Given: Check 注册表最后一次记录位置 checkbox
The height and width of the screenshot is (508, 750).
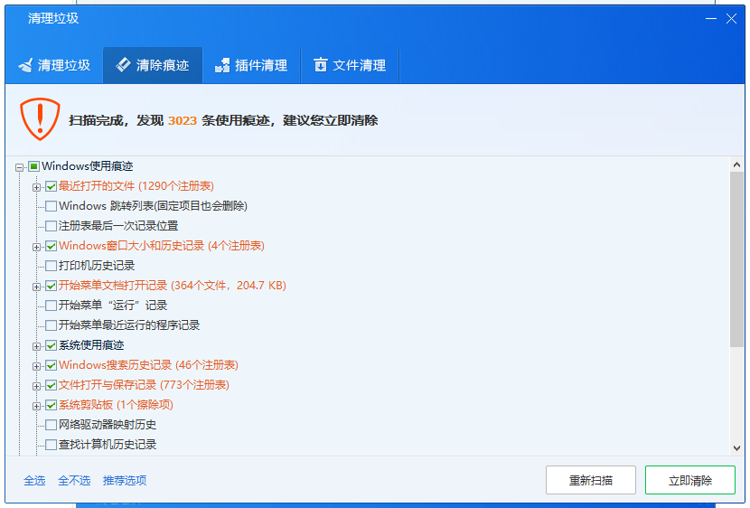Looking at the screenshot, I should (52, 226).
